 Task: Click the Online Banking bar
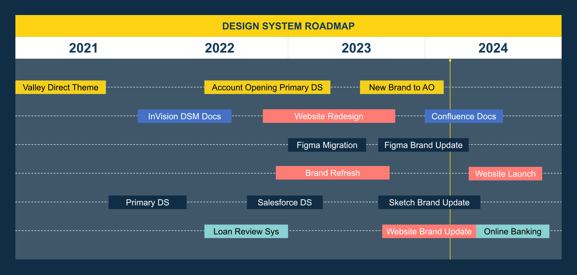click(513, 231)
